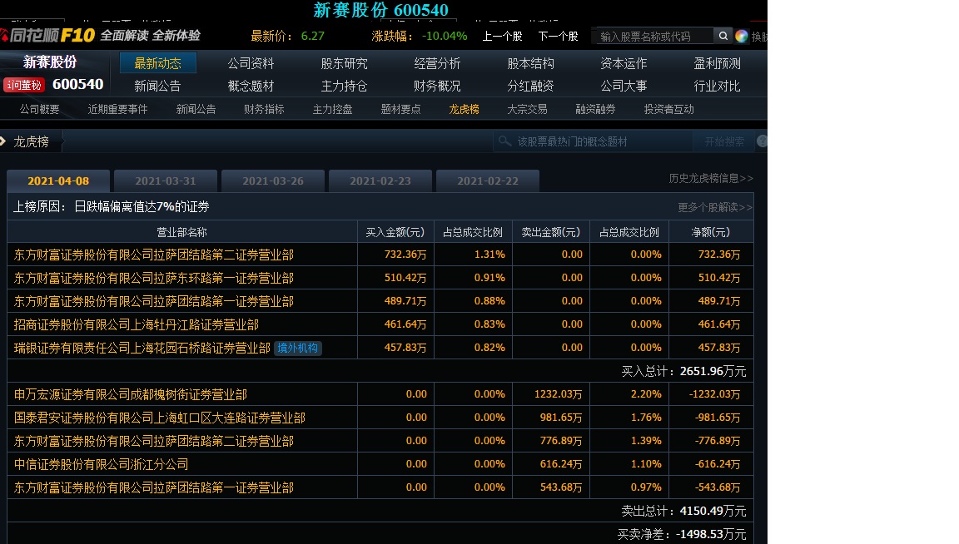Open 东方财富拉萨东环路第一证券营业部 row
This screenshot has height=544, width=959.
pyautogui.click(x=380, y=278)
